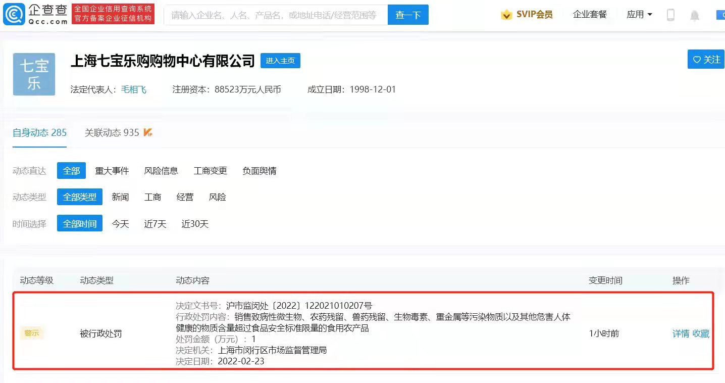Viewport: 725px width, 383px height.
Task: Open legal representative 毛相飞 link
Action: click(134, 89)
